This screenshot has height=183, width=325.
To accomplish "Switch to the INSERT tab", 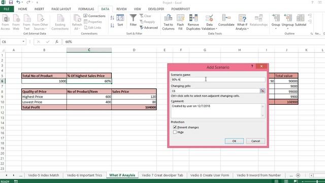I will [39, 9].
